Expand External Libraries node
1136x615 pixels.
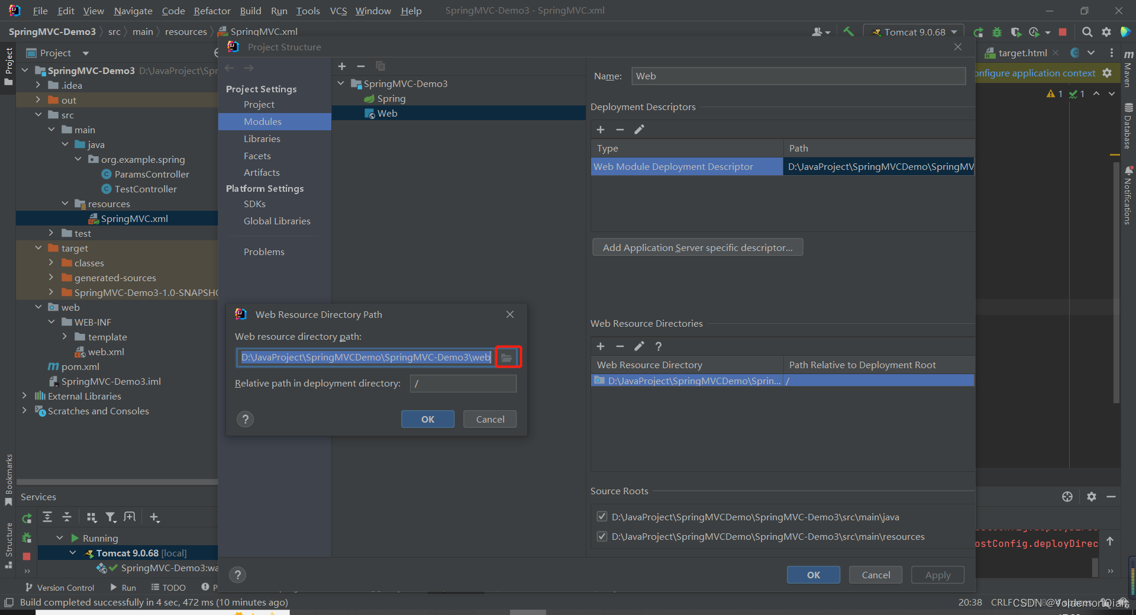(x=24, y=396)
